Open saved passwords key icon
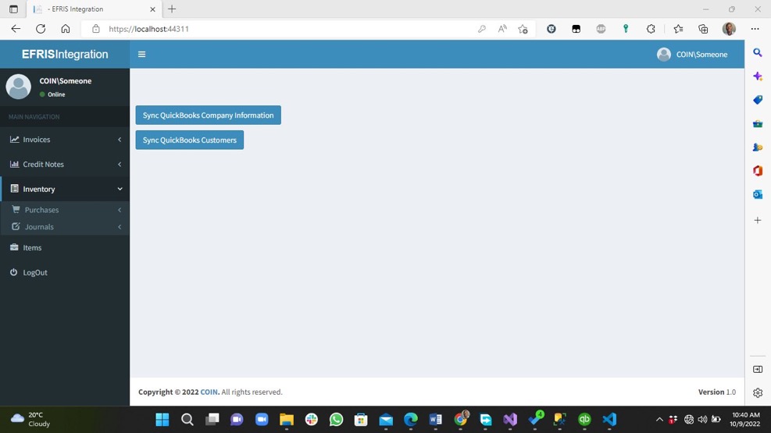 point(482,29)
